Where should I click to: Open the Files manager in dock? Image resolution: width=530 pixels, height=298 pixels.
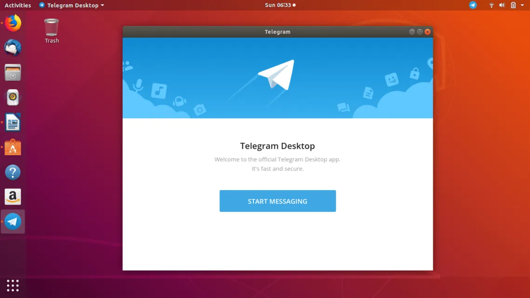click(13, 73)
